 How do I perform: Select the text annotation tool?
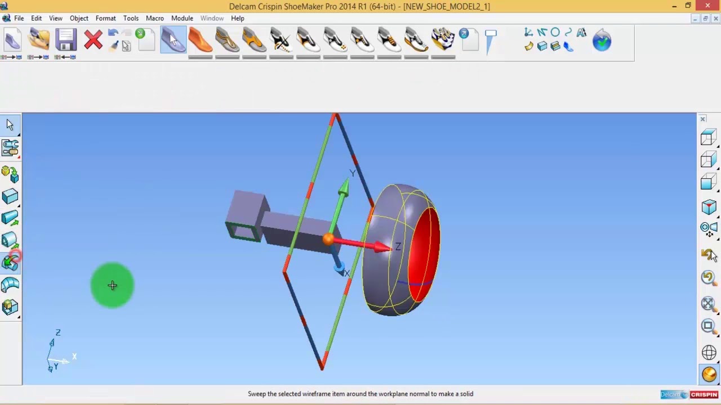[581, 33]
